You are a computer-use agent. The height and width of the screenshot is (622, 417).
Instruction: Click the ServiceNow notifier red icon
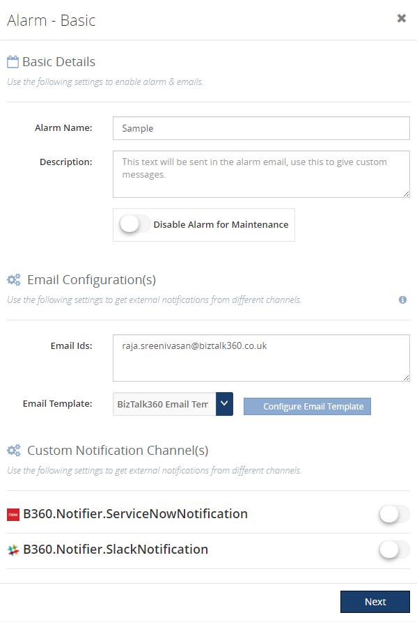[13, 515]
